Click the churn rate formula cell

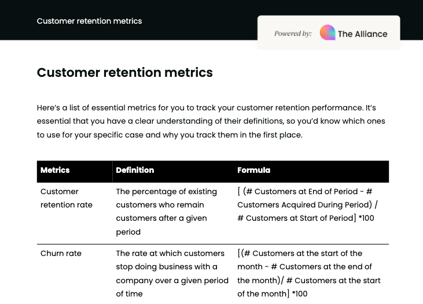(308, 273)
